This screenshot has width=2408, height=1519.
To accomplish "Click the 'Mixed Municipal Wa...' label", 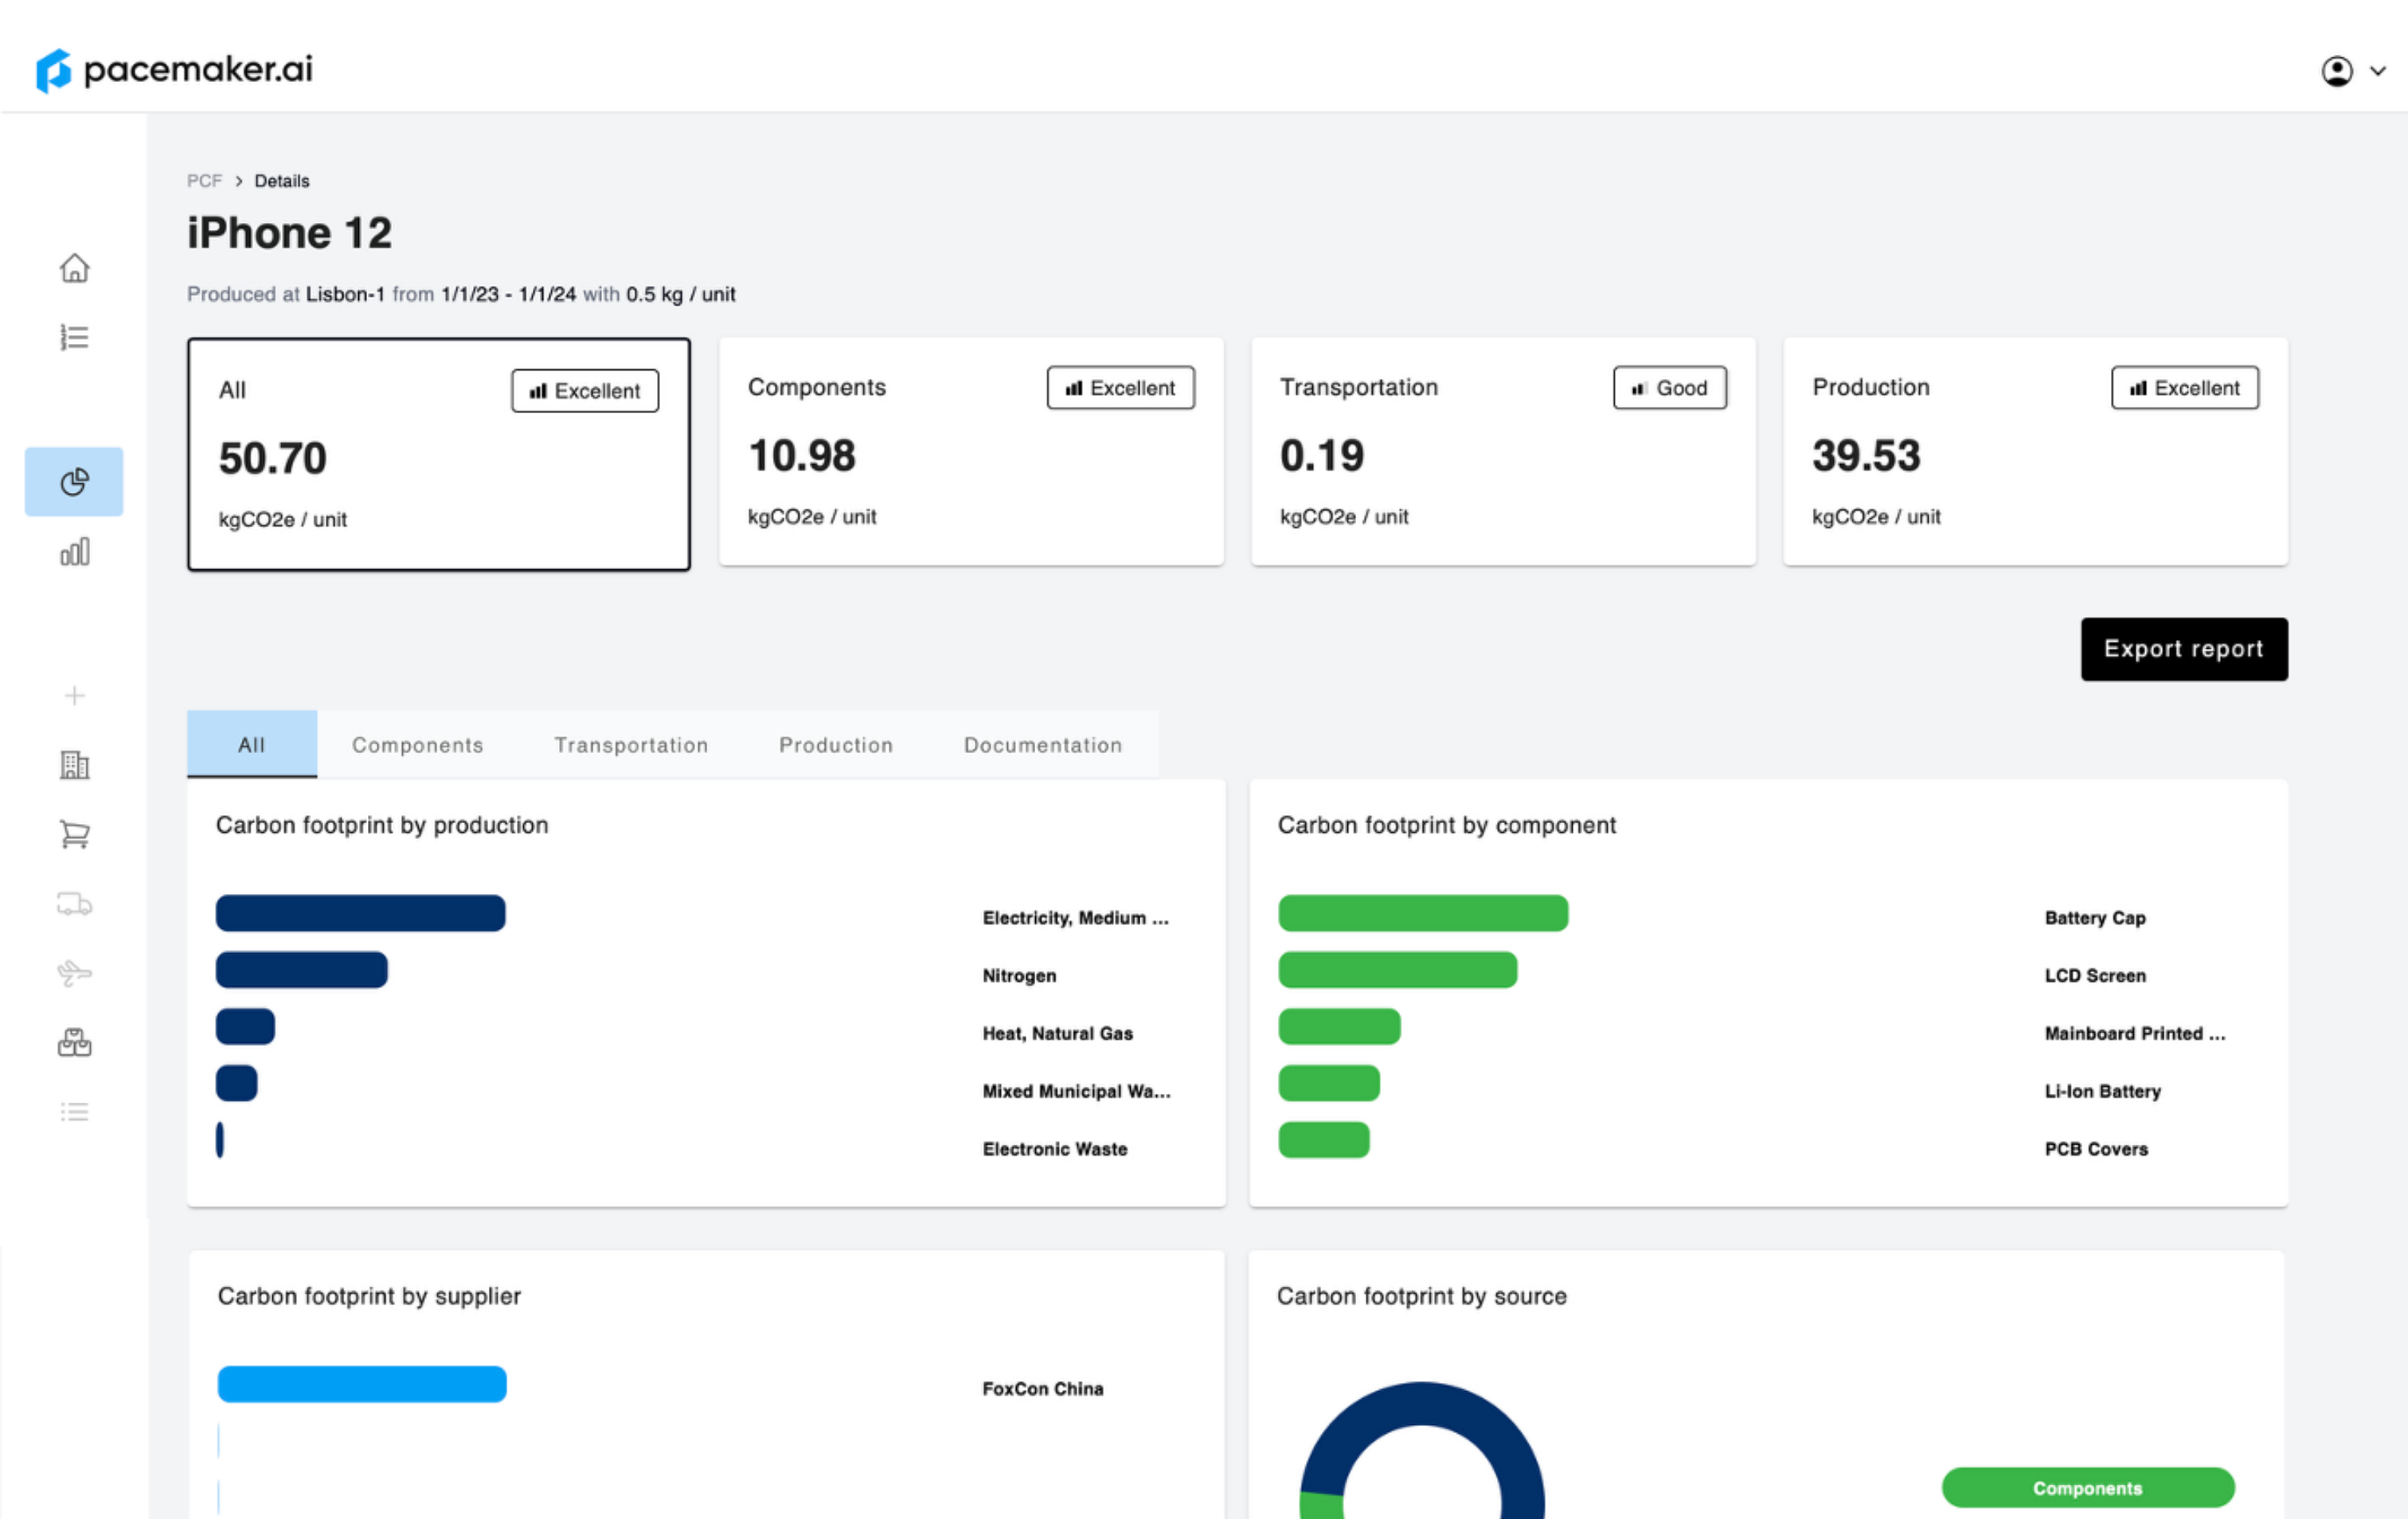I will pos(1077,1091).
